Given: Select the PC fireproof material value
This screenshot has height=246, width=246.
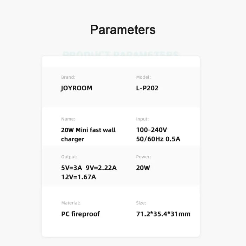Looking at the screenshot, I should (80, 214).
